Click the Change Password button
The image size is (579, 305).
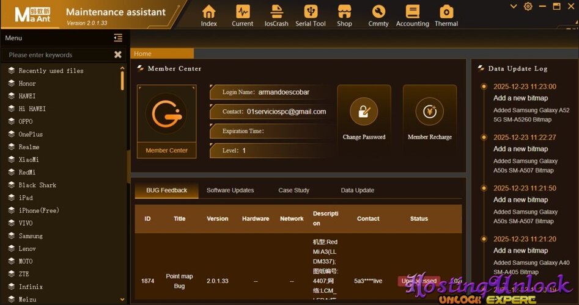[x=364, y=116]
